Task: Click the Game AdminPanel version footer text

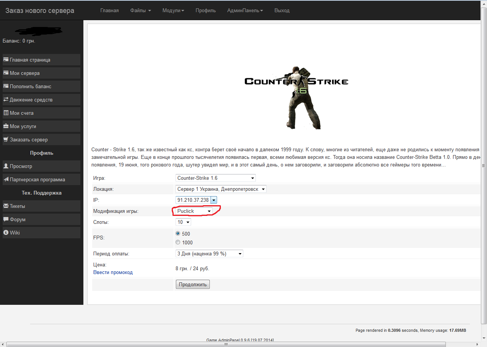Action: (240, 340)
